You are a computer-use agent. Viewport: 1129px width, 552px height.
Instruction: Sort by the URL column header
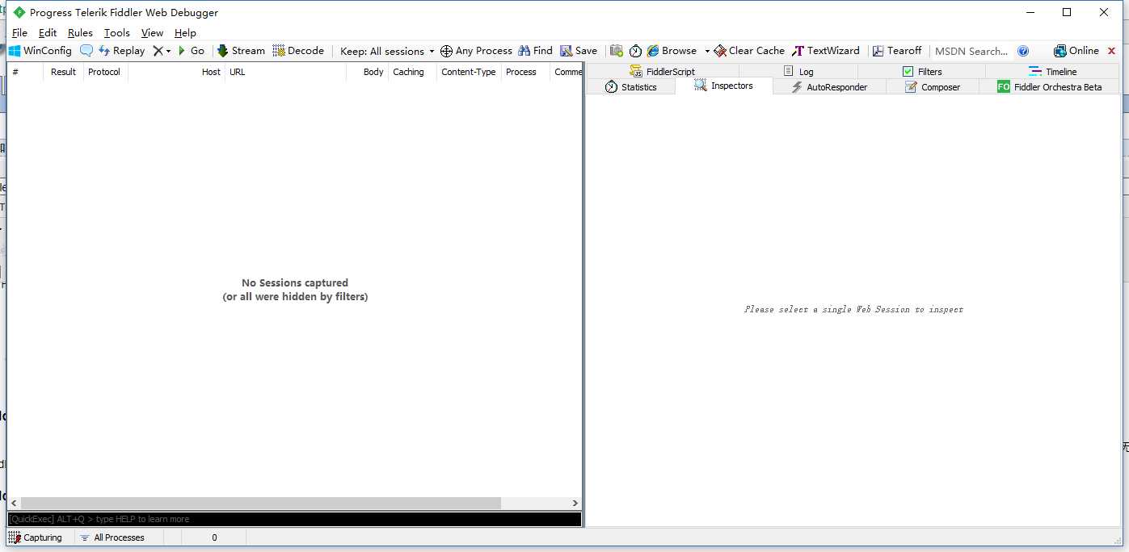[285, 72]
